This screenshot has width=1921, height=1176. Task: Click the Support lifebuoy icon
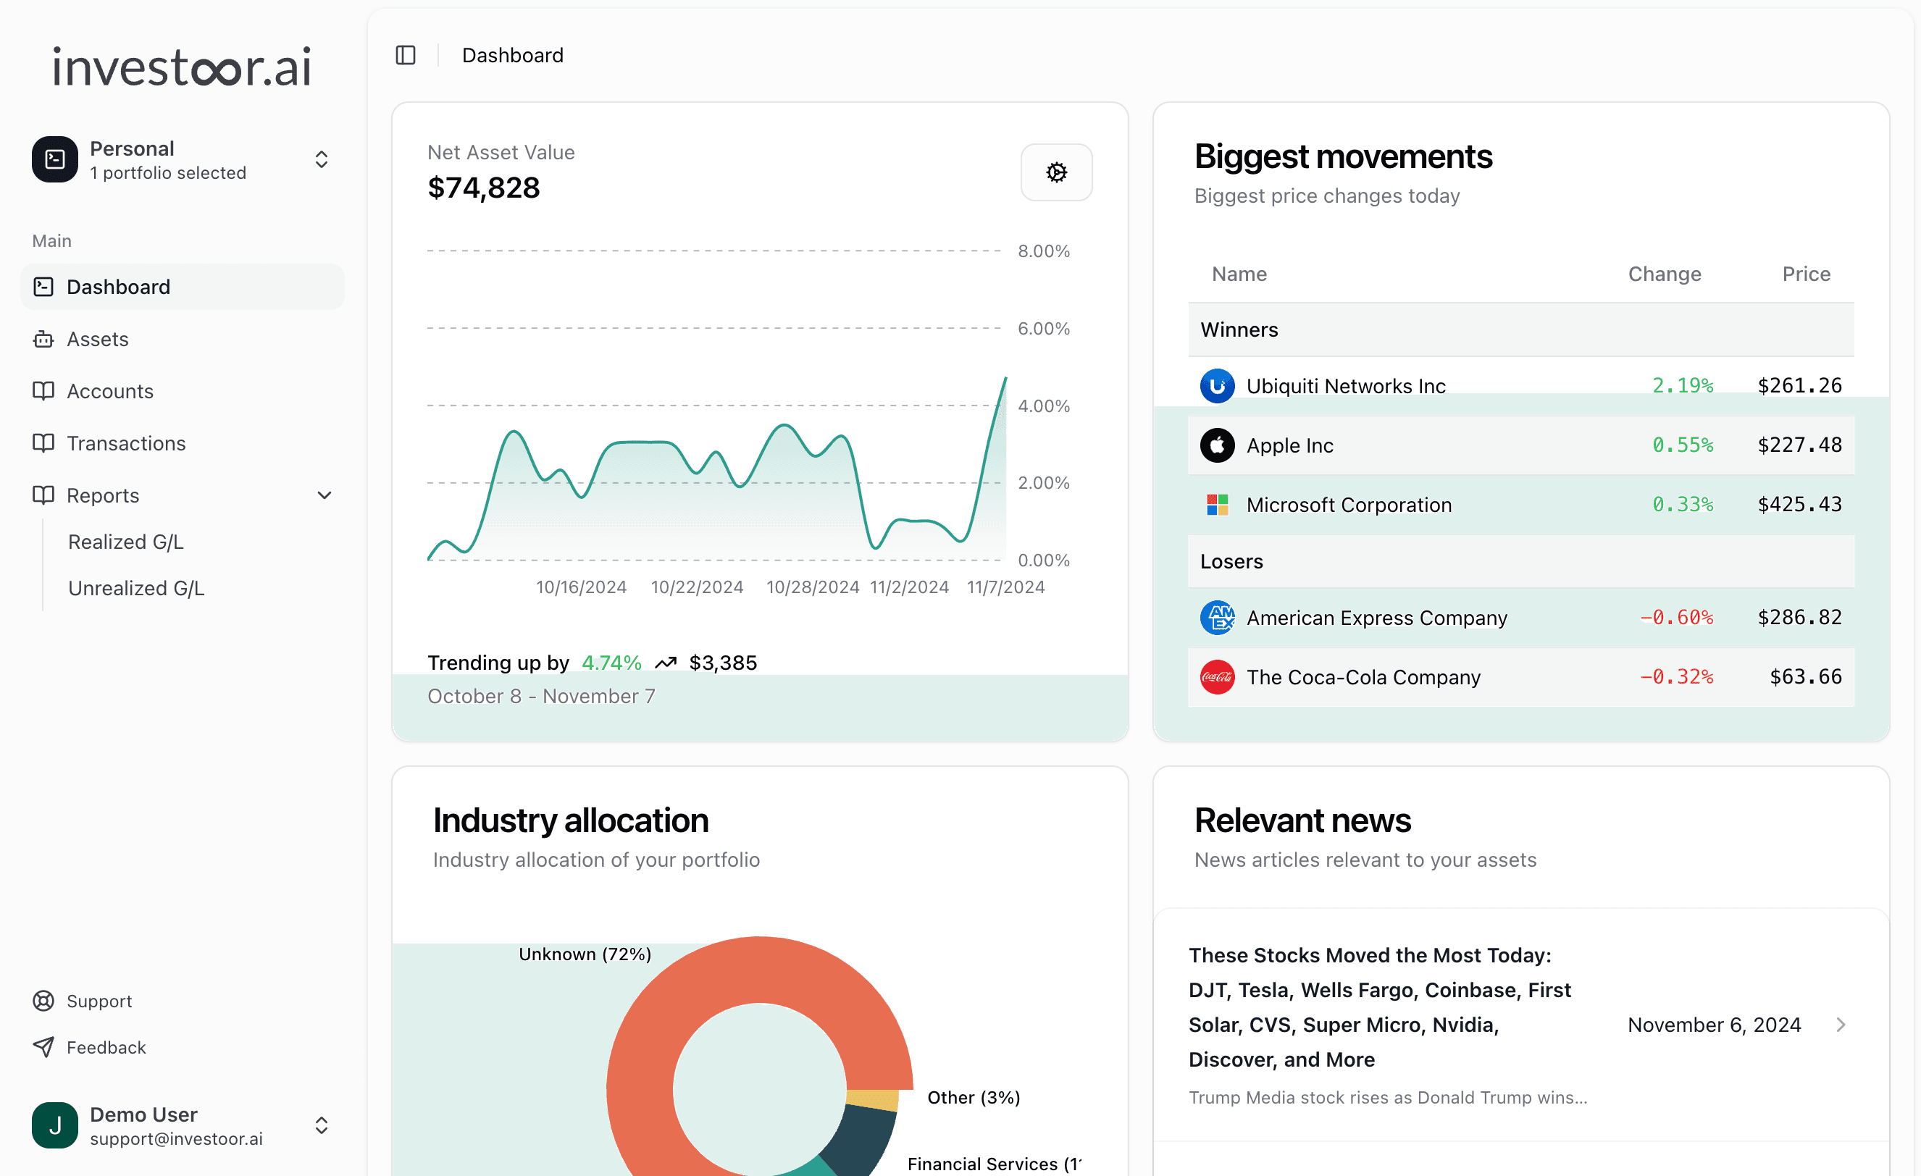coord(43,1001)
